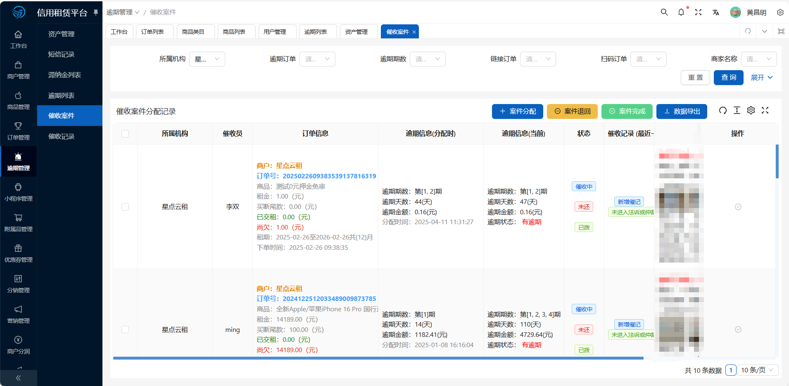Toggle fullscreen from the header icon
This screenshot has height=386, width=789.
698,12
